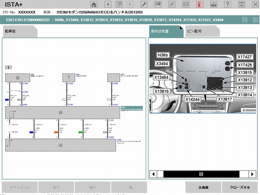Click the X14244 label in the location image
The image size is (260, 195).
pyautogui.click(x=192, y=99)
